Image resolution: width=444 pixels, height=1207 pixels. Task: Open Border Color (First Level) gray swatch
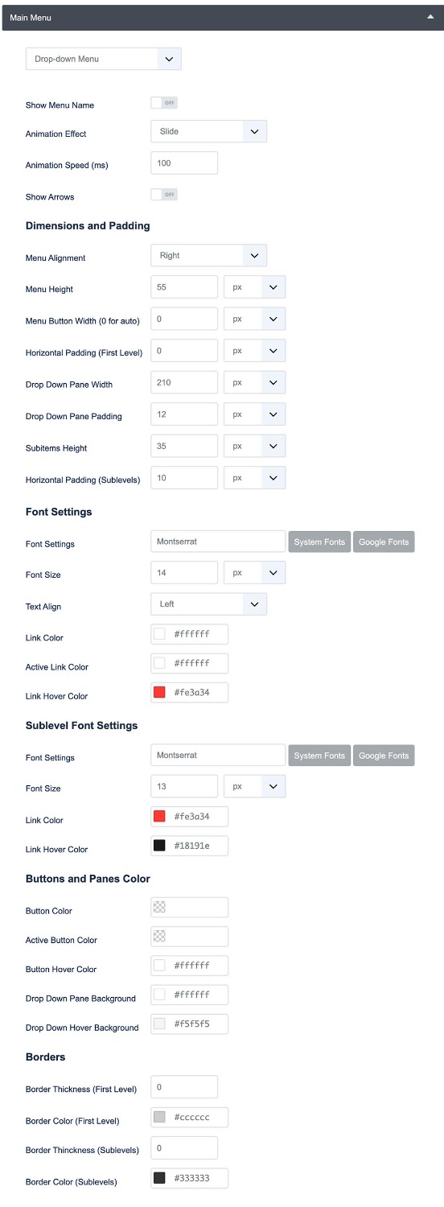coord(159,1118)
